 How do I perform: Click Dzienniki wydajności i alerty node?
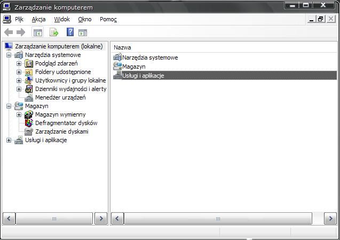[x=70, y=89]
